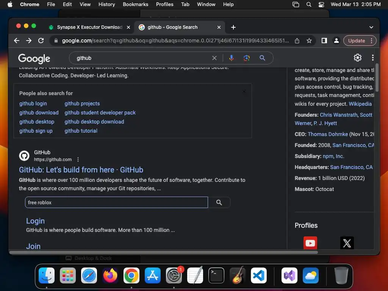Open Google quick settings gear

coord(358,58)
